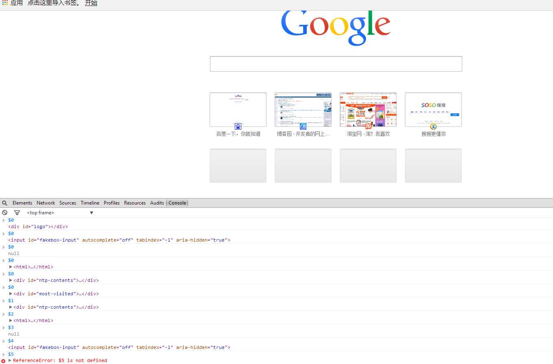Open the 博客园 most-visited thumbnail

pyautogui.click(x=303, y=109)
